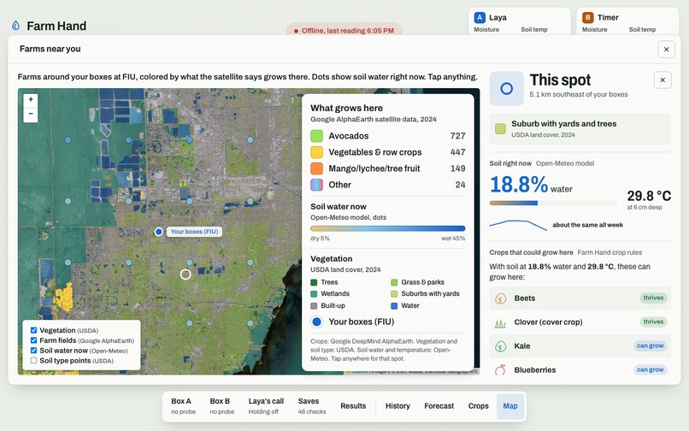Toggle the Farm fields layer checkbox
689x431 pixels.
(33, 340)
